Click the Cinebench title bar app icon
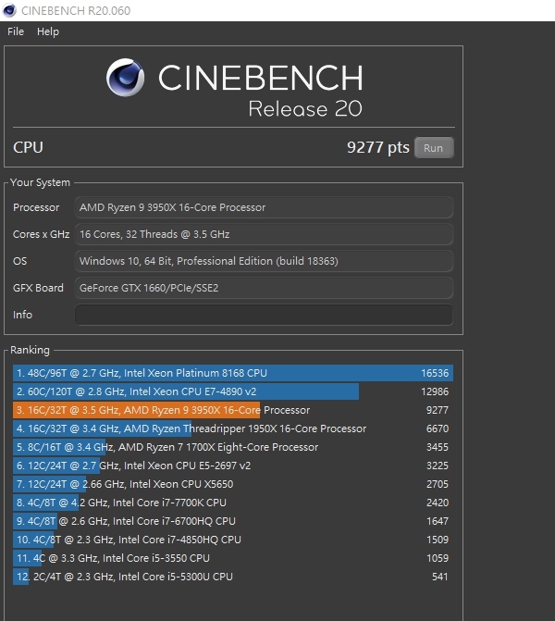The width and height of the screenshot is (555, 621). (x=9, y=10)
